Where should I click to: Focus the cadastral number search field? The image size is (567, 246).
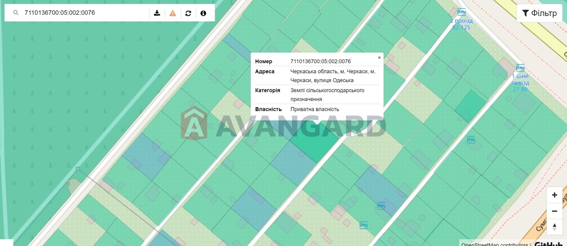pyautogui.click(x=84, y=13)
